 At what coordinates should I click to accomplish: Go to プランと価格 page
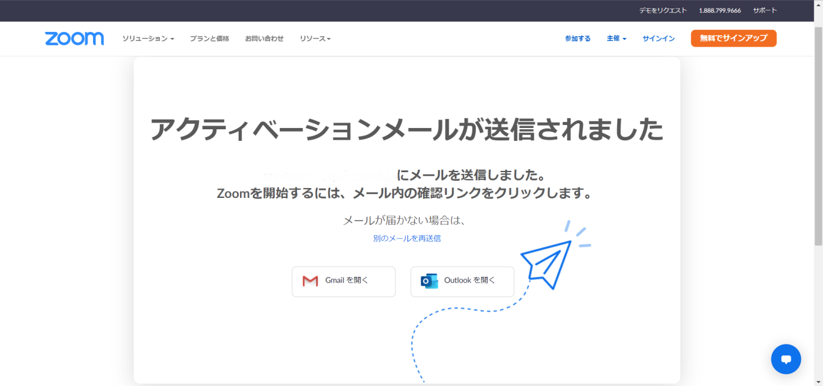click(209, 39)
